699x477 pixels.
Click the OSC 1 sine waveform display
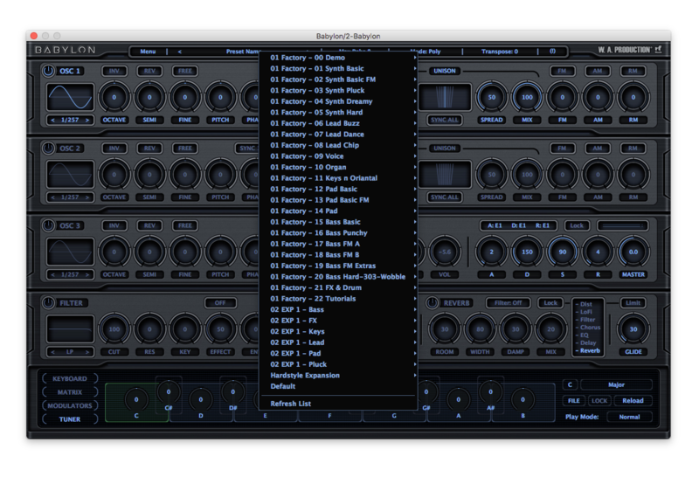coord(70,97)
